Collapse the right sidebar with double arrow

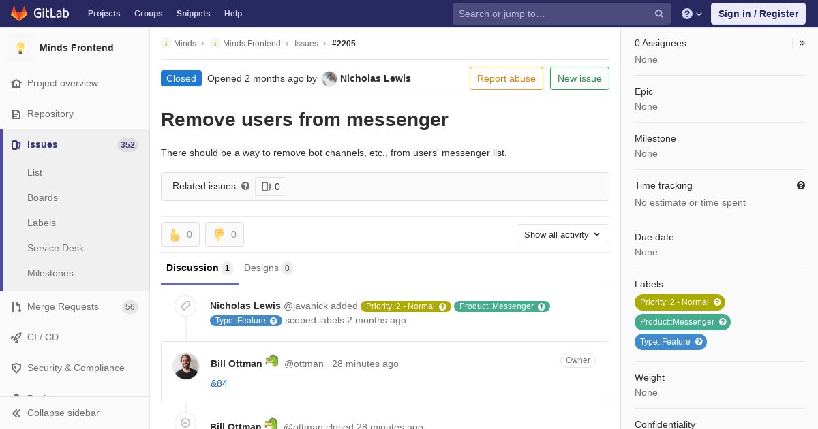802,43
